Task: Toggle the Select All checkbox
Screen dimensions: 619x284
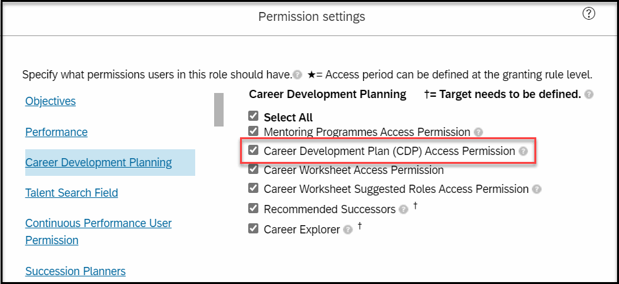Action: [253, 116]
